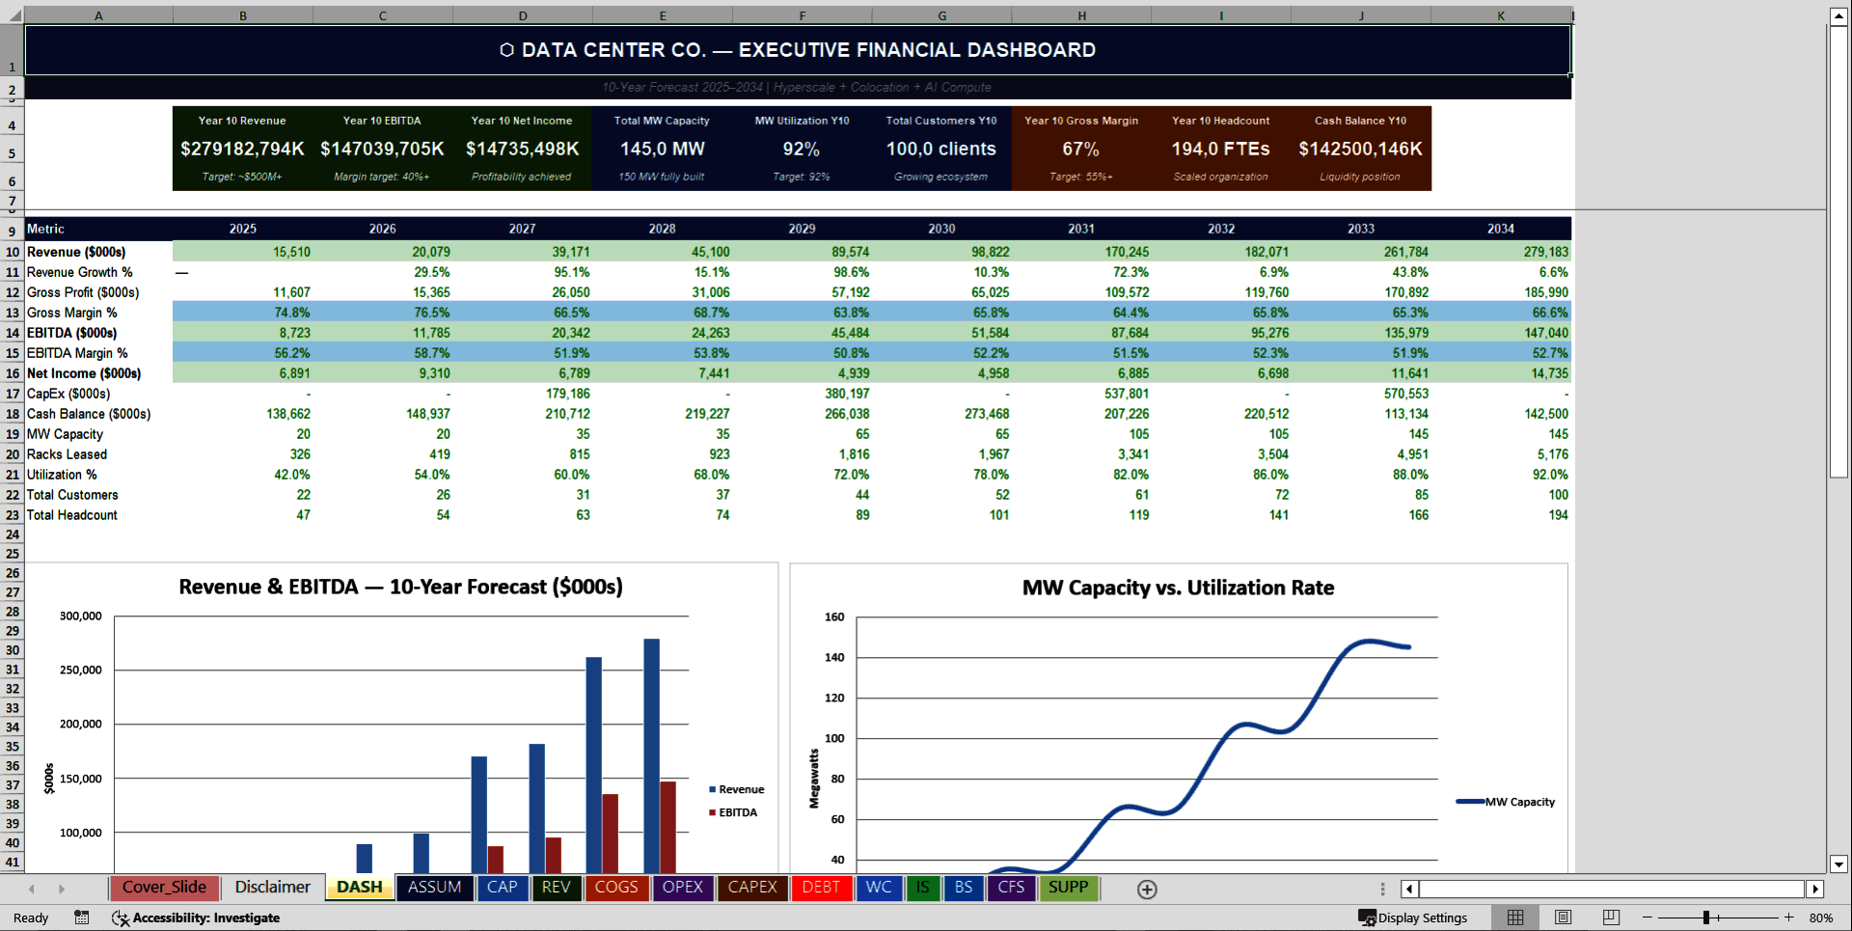Click vertical scrollbar down arrow

coord(1839,865)
